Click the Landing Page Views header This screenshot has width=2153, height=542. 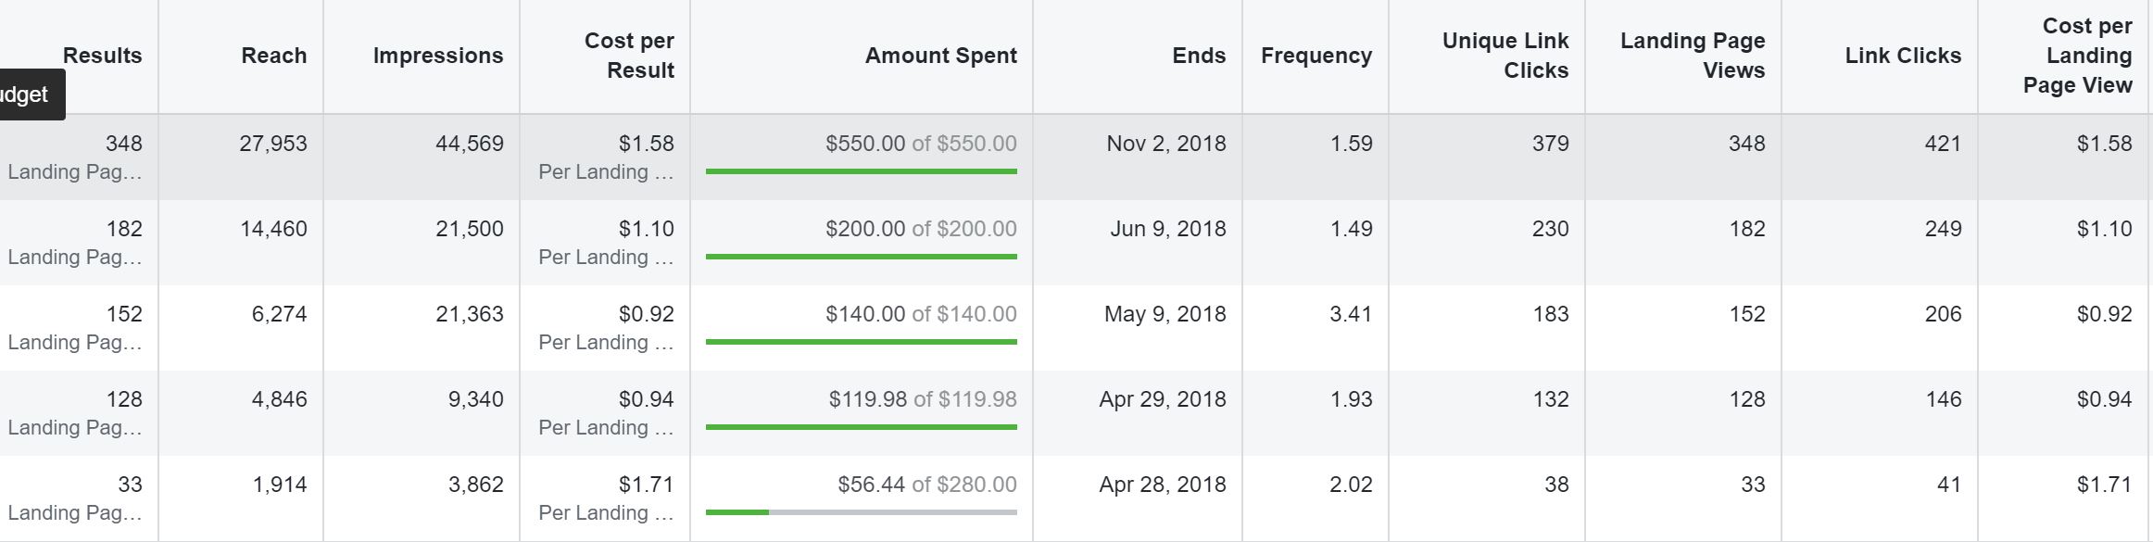[1693, 56]
